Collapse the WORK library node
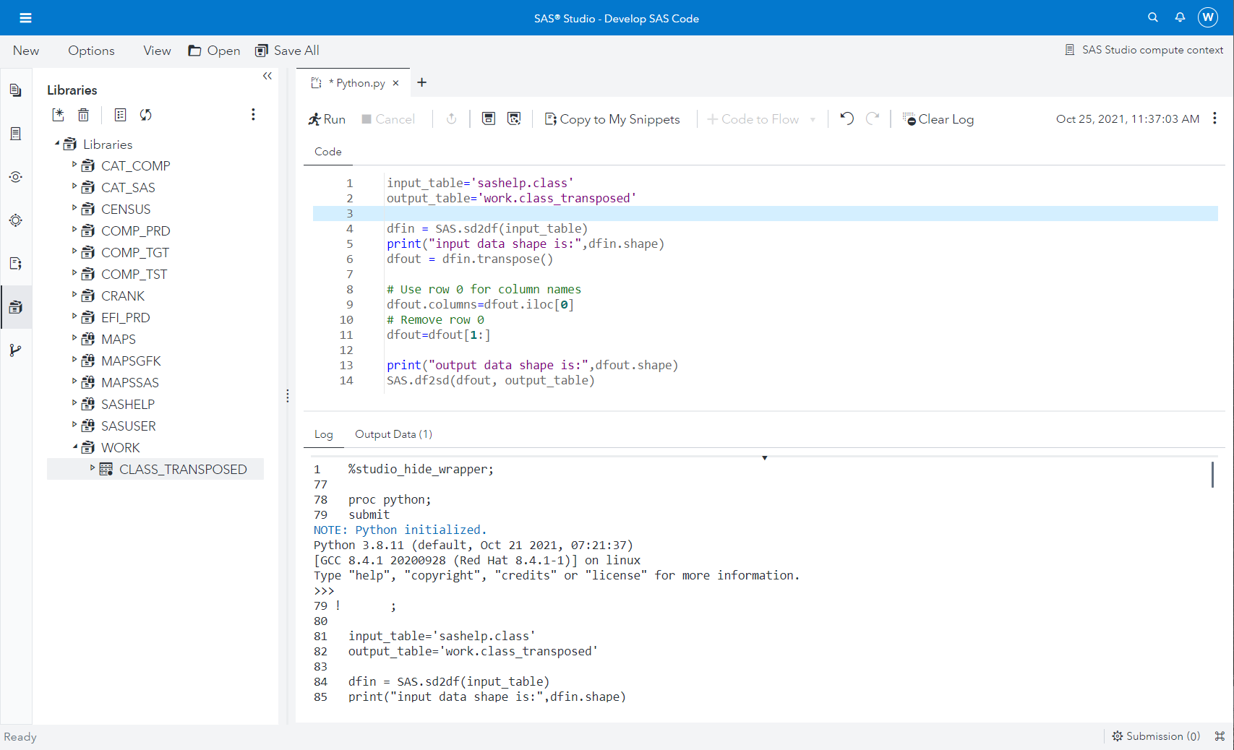This screenshot has width=1234, height=750. 74,447
